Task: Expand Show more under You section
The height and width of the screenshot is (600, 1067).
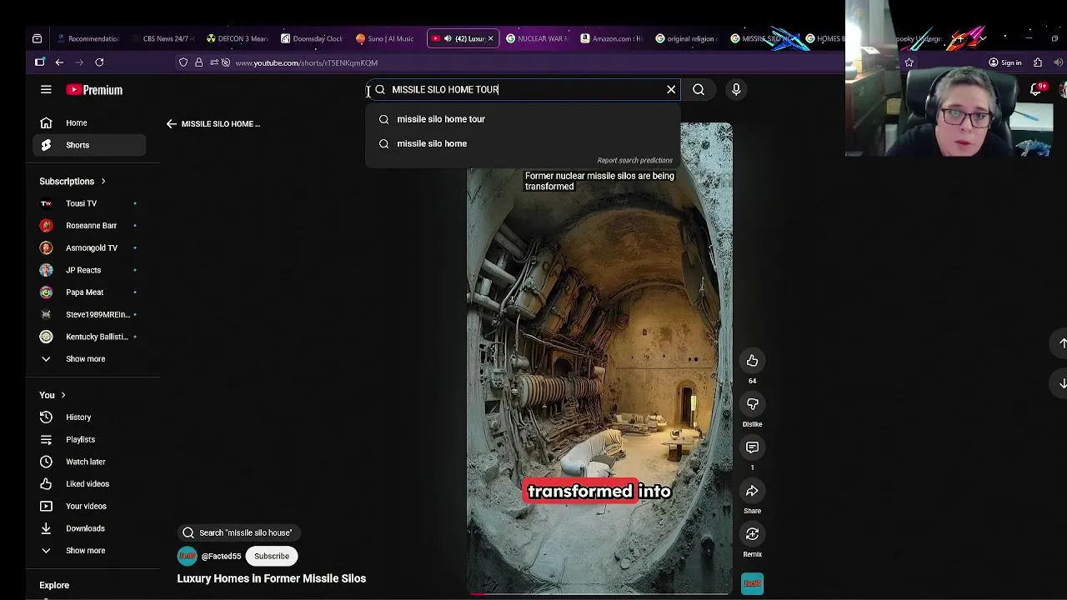Action: click(90, 551)
